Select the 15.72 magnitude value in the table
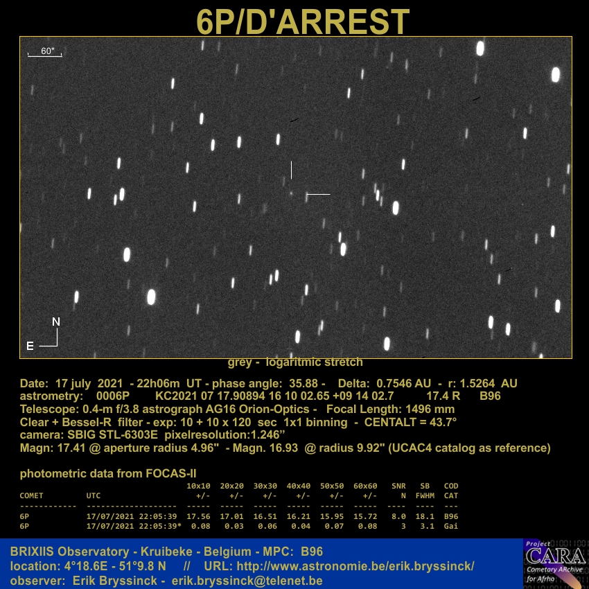This screenshot has height=589, width=589. click(x=365, y=516)
